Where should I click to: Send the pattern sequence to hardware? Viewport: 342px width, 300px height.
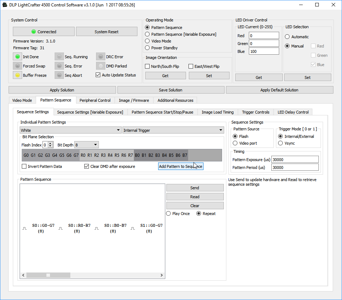[195, 188]
